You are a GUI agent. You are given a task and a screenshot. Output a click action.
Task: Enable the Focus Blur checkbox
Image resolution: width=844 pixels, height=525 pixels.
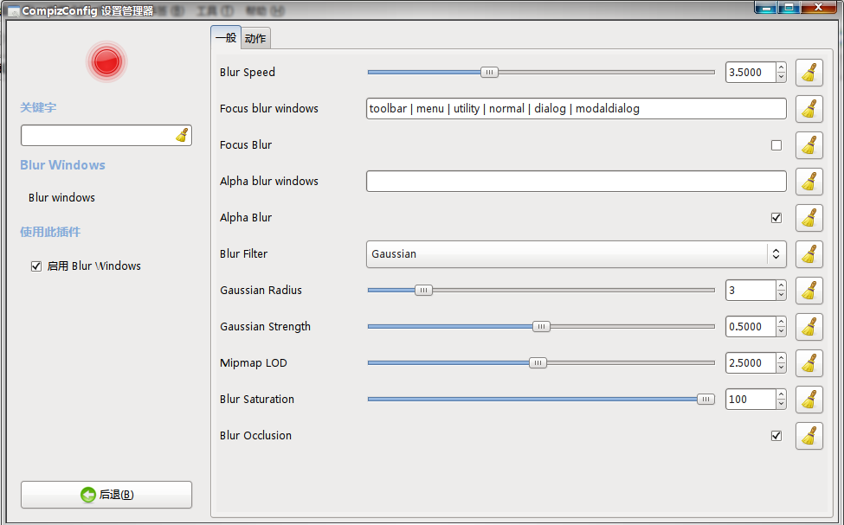(x=776, y=145)
